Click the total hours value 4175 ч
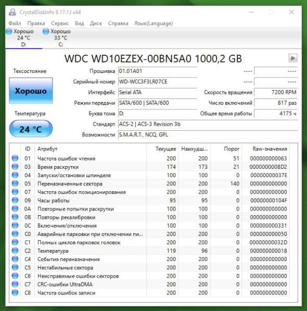The width and height of the screenshot is (307, 311). [276, 114]
